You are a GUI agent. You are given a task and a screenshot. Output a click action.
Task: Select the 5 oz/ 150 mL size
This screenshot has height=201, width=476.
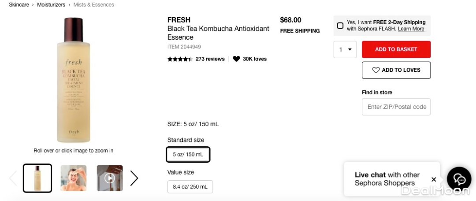[188, 154]
